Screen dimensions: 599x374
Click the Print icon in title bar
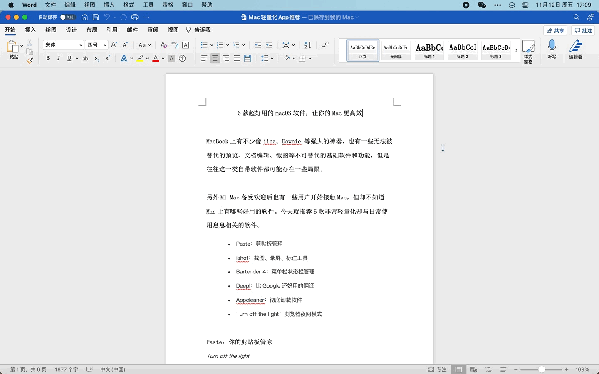pyautogui.click(x=135, y=17)
